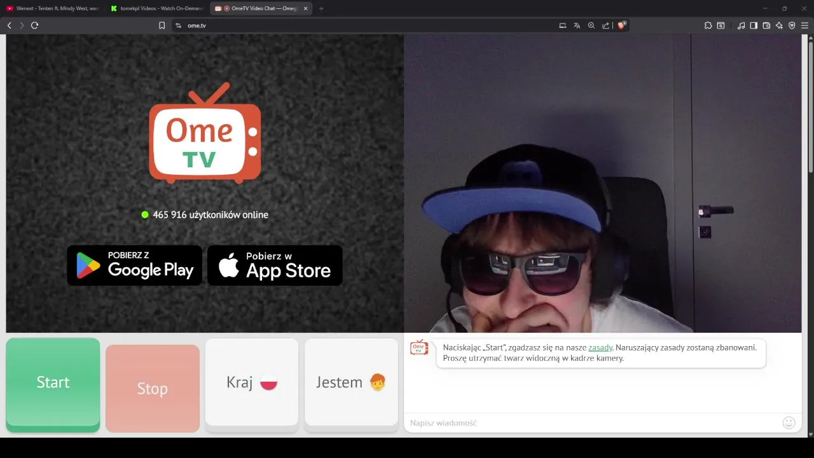Viewport: 814px width, 458px height.
Task: Bookmark this page with the bookmark icon
Action: point(162,25)
